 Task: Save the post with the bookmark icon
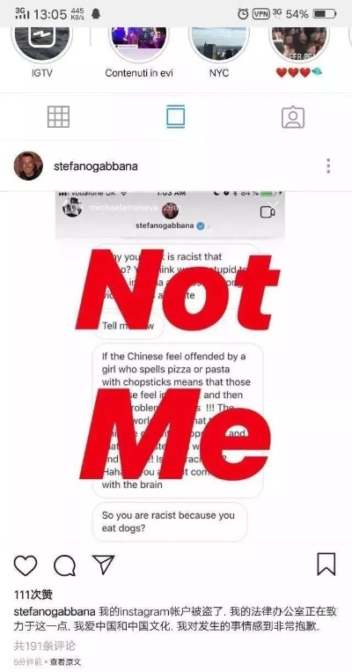pos(326,565)
